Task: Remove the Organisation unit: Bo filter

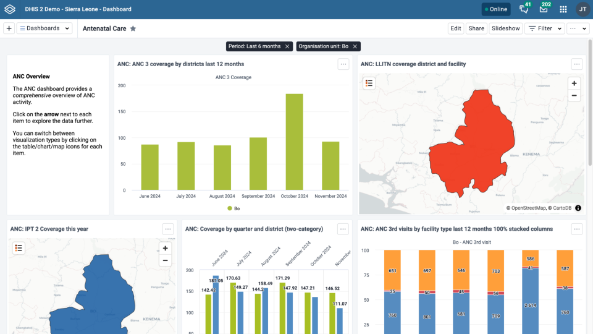Action: pos(355,46)
